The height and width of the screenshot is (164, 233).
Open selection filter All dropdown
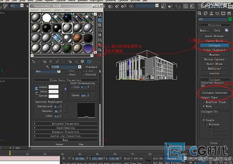point(22,5)
